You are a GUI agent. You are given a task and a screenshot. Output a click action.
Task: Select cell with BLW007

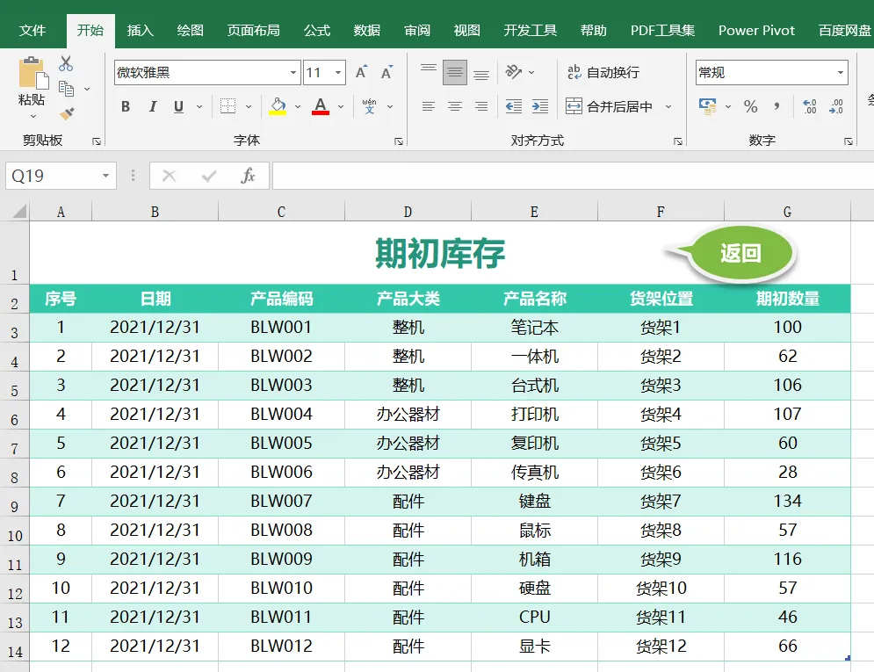[x=281, y=501]
